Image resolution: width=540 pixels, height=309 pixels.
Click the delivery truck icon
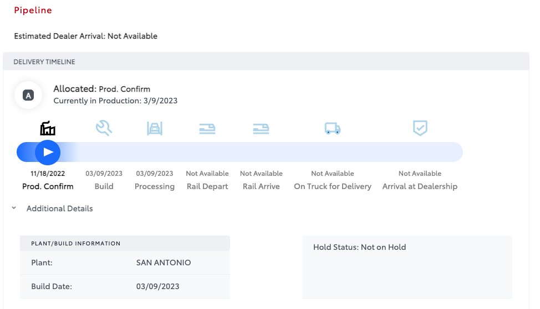coord(332,129)
